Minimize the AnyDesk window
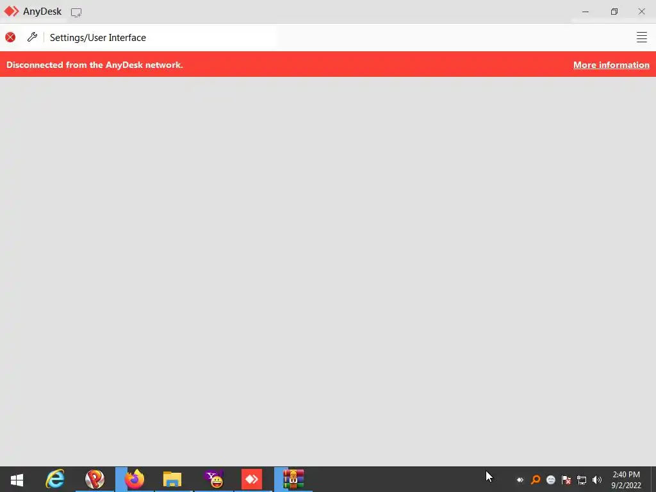Viewport: 656px width, 492px height. (586, 12)
